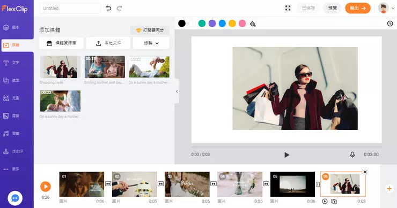Add transition between scenes 05 and 06

318,184
